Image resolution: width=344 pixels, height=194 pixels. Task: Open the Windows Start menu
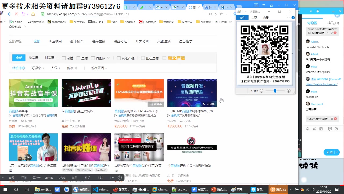[5, 190]
